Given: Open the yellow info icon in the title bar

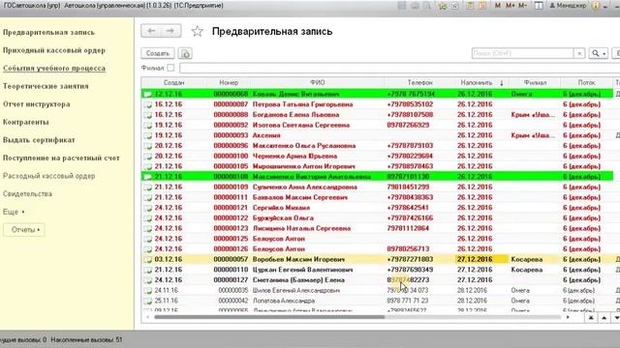Looking at the screenshot, I should (596, 6).
